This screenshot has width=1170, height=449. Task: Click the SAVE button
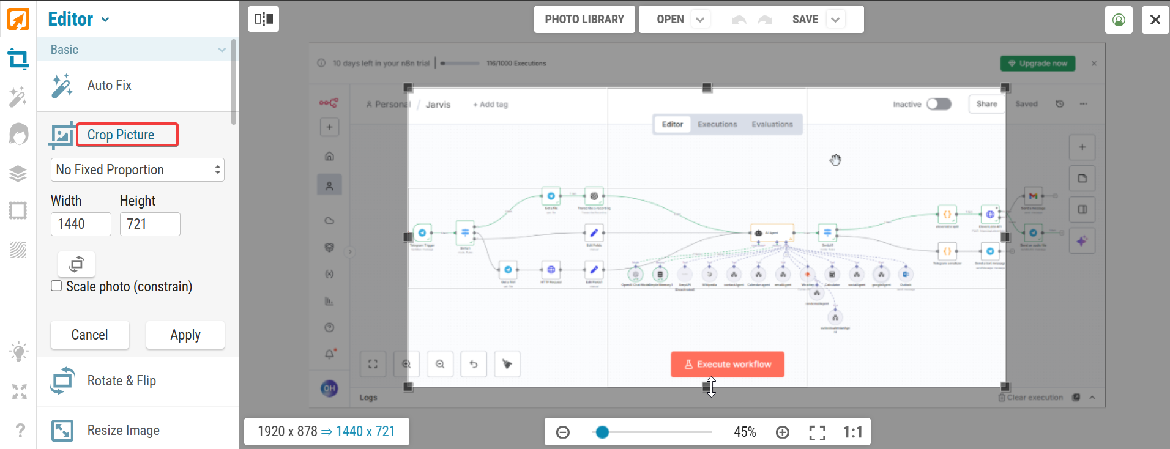pyautogui.click(x=805, y=20)
